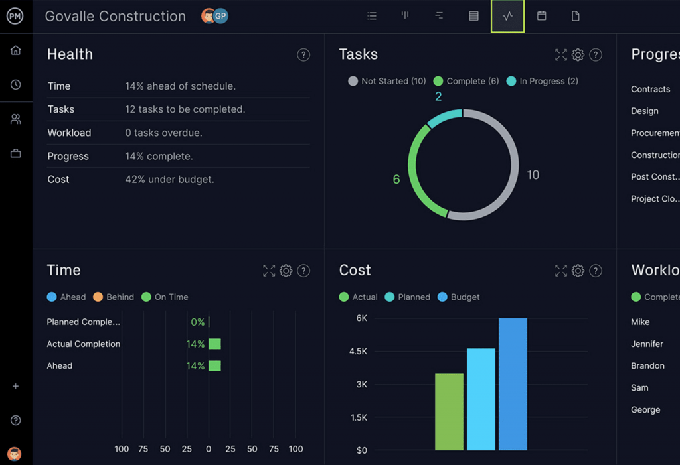Open the Time panel settings gear
This screenshot has height=465, width=680.
(286, 271)
